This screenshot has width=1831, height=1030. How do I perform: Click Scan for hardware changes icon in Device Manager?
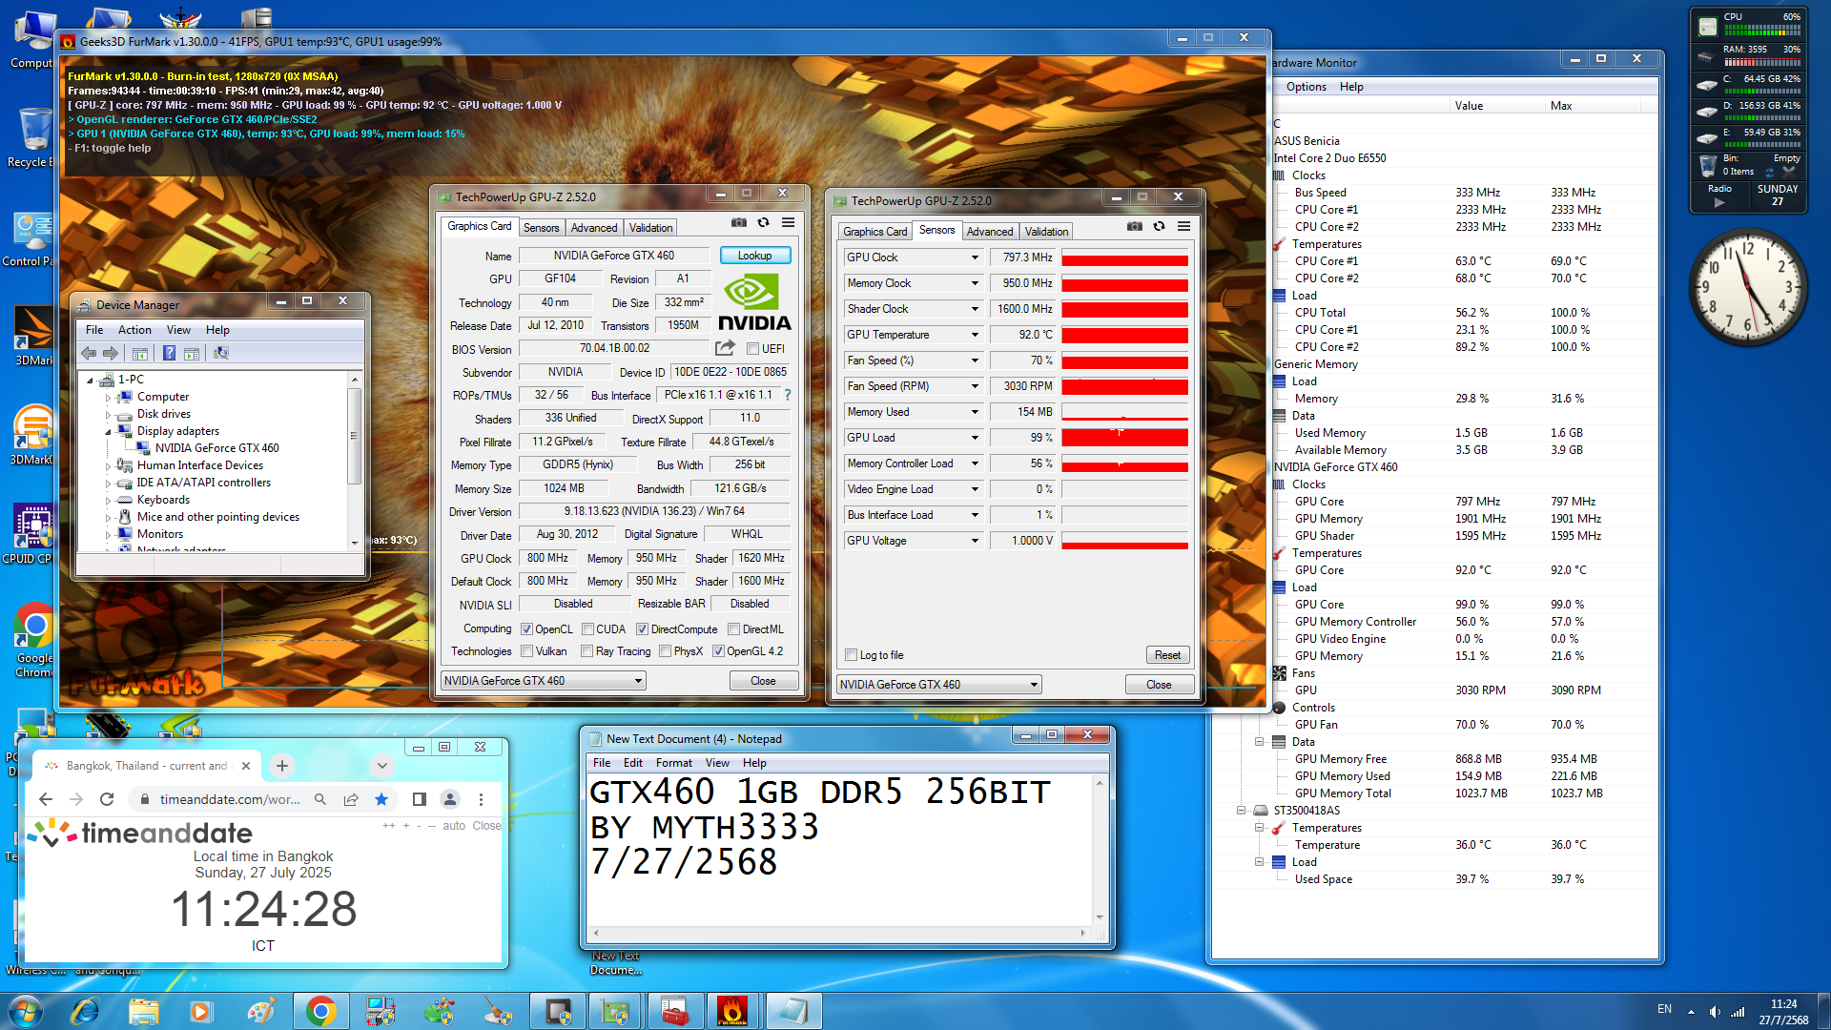[221, 353]
